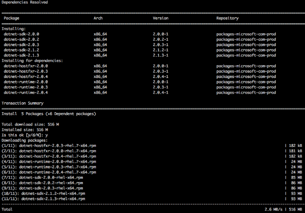305x213 pixels.
Task: Click the 'Dependencies Resolved' line
Action: coord(25,2)
